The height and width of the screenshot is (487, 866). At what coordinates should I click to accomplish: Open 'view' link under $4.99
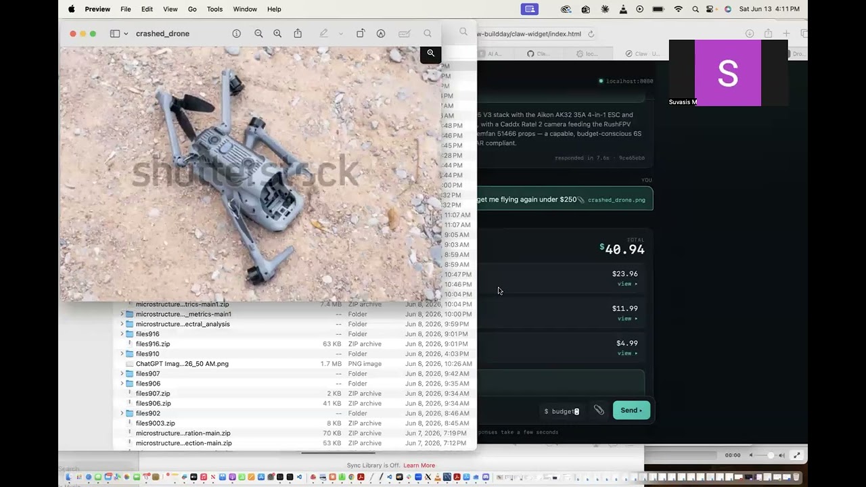tap(627, 353)
